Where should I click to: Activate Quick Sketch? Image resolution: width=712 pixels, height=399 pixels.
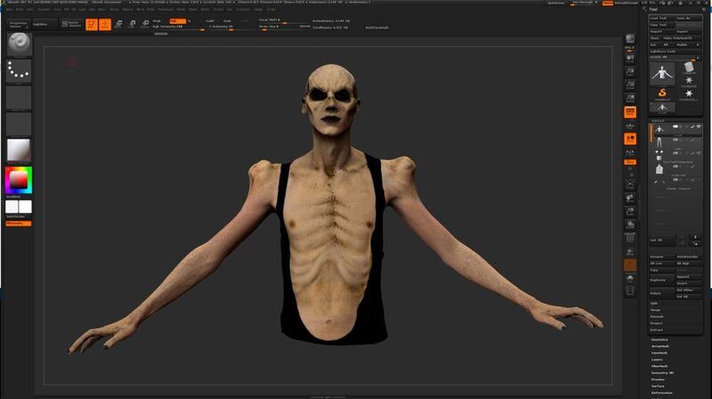point(72,24)
